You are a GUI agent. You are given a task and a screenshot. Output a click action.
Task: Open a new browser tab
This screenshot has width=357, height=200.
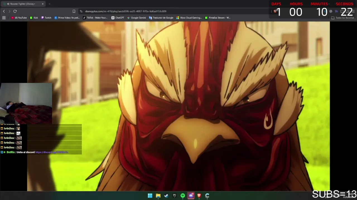49,4
